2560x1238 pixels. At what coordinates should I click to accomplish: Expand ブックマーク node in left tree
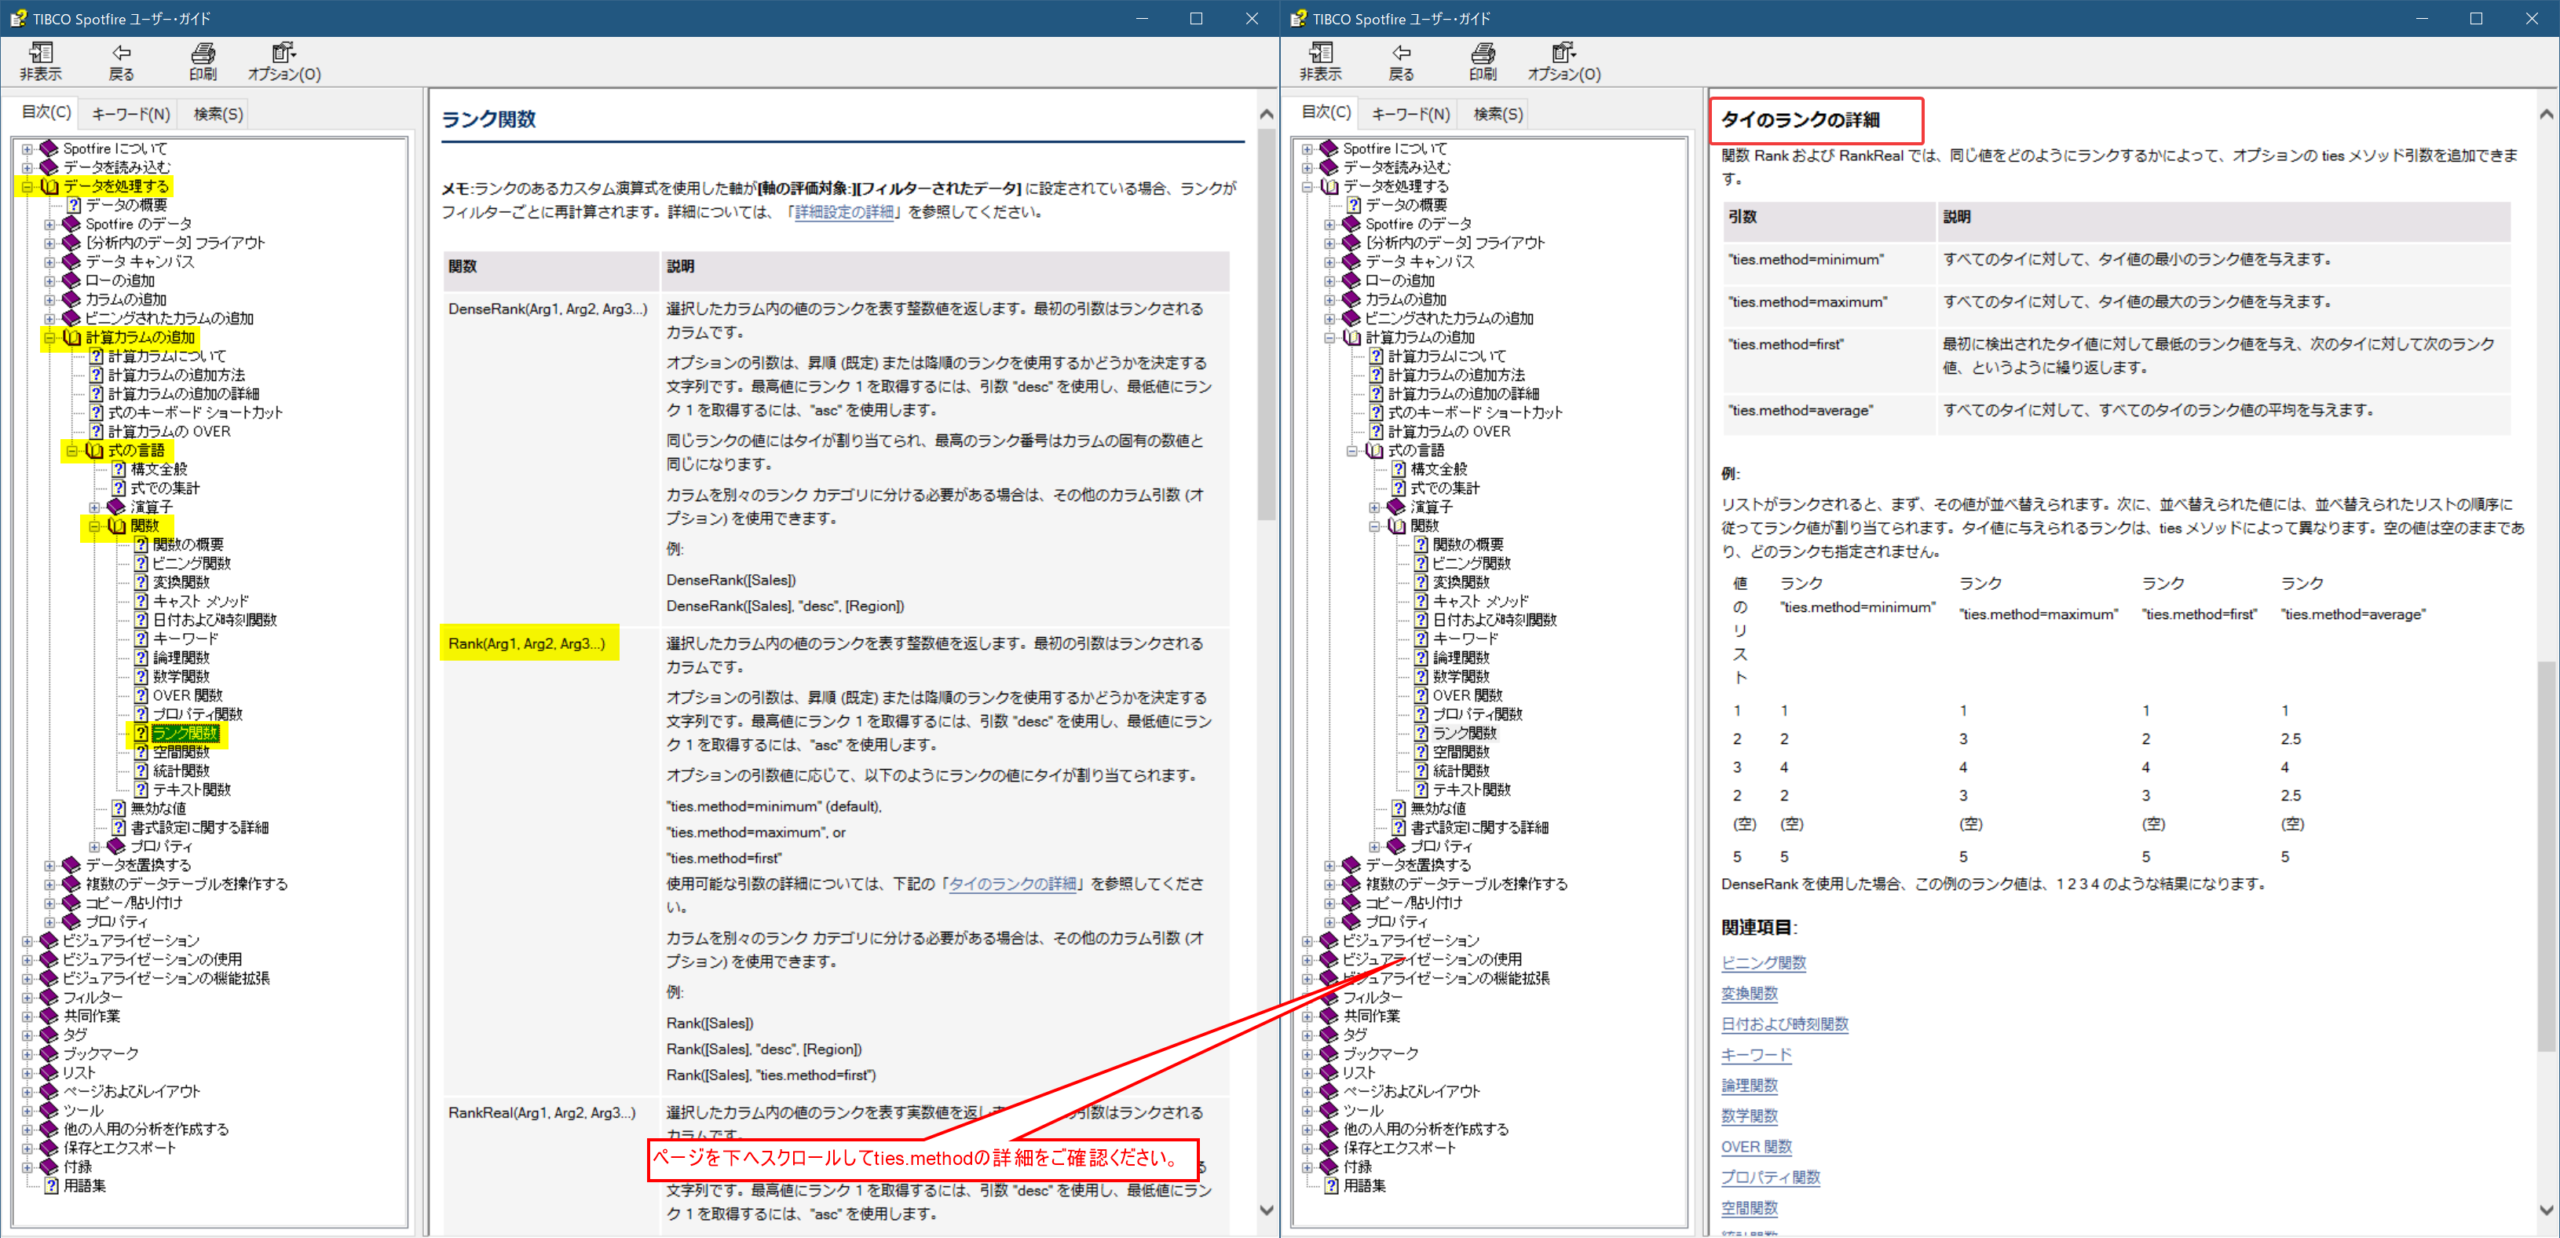pos(27,1054)
